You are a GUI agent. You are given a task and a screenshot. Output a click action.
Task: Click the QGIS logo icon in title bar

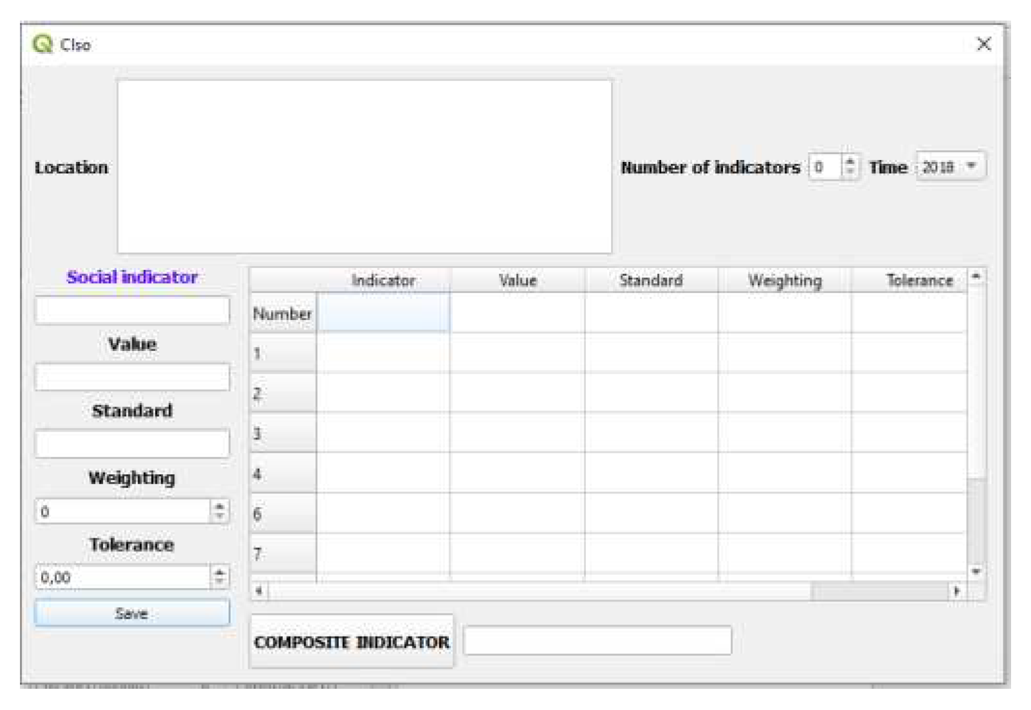42,44
